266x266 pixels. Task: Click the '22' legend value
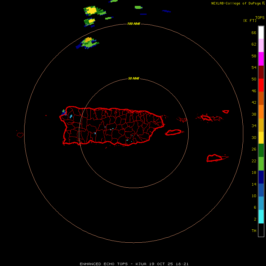(x=254, y=161)
